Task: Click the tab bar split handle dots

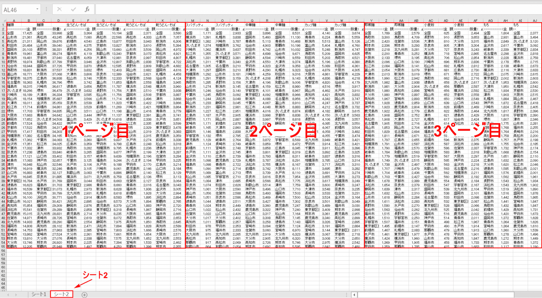Action: click(x=347, y=295)
